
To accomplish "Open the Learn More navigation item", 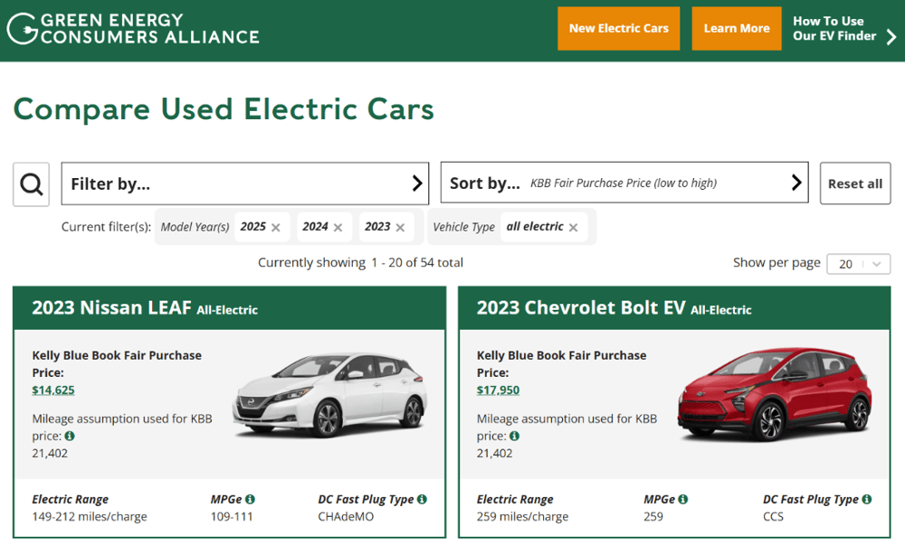I will click(x=736, y=28).
